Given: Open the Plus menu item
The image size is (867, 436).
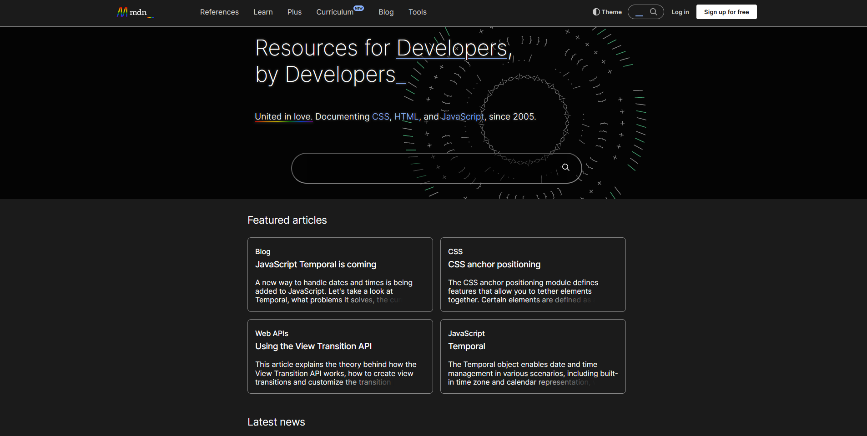Looking at the screenshot, I should point(294,12).
